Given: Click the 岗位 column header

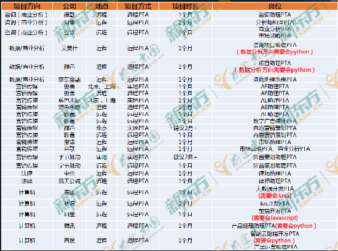Looking at the screenshot, I should [x=275, y=6].
